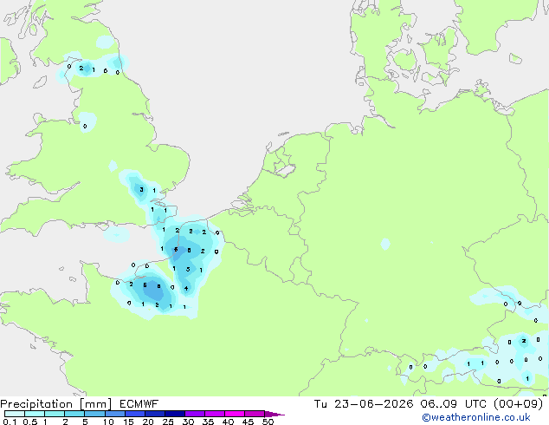Image resolution: width=549 pixels, height=425 pixels.
Task: Open the weatheronline.co.uk copyright link
Action: [476, 417]
